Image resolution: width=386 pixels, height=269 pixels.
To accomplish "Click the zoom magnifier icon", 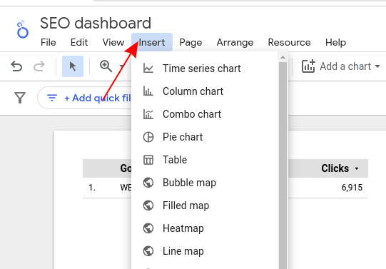I will pyautogui.click(x=106, y=66).
